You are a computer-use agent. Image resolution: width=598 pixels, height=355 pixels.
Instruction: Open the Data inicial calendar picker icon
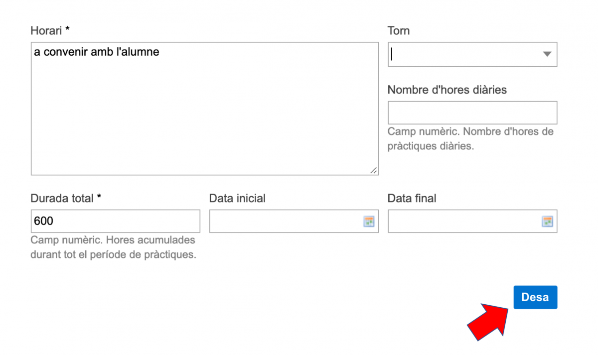[x=368, y=222]
